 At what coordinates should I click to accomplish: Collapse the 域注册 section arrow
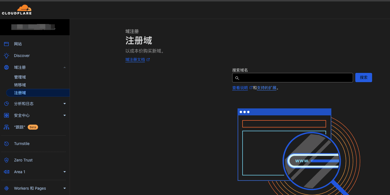[65, 67]
